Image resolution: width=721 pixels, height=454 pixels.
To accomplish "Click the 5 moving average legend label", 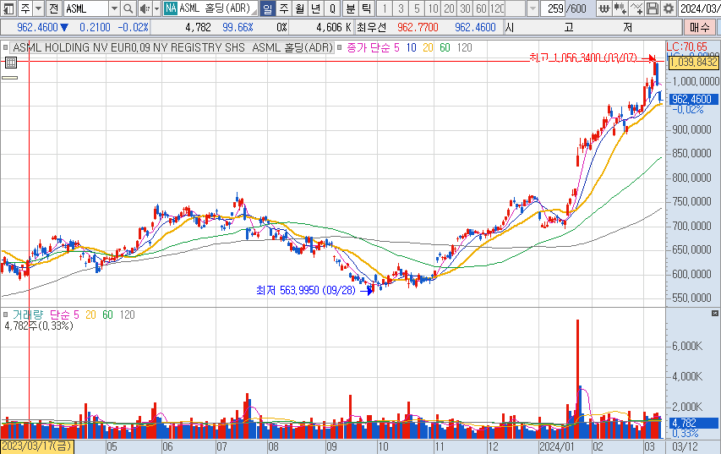I will point(396,47).
